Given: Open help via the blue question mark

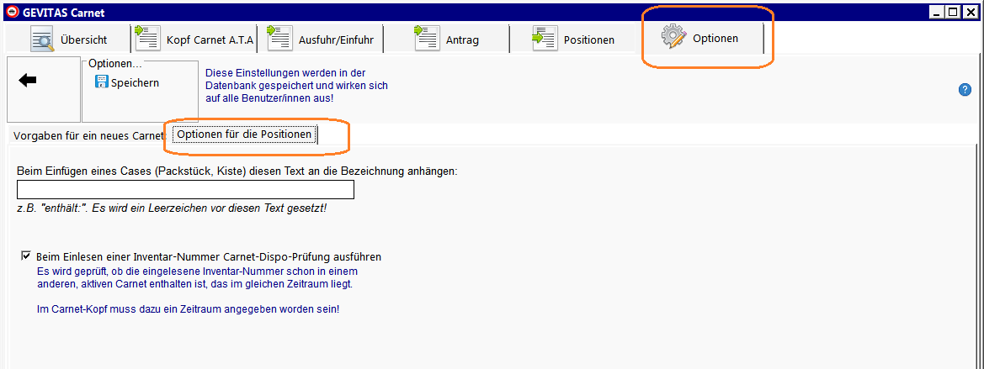Looking at the screenshot, I should pos(965,90).
